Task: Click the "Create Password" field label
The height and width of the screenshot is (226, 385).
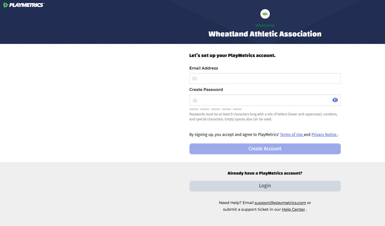Action: [206, 90]
